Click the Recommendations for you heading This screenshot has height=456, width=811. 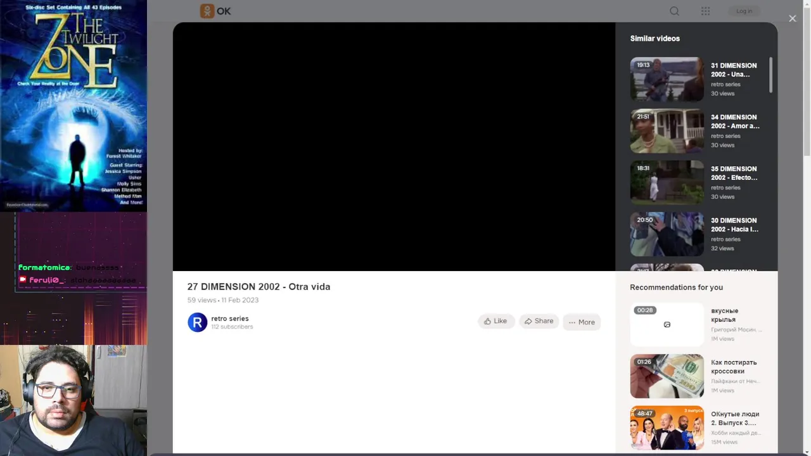(676, 288)
